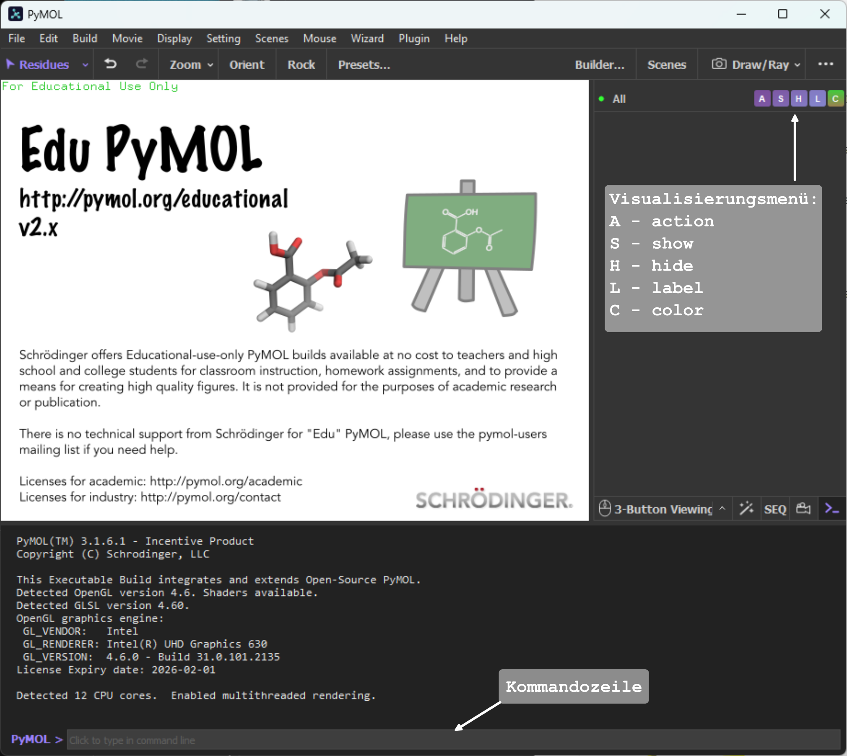Open the Scenes menu in menu bar
The image size is (847, 756).
(272, 38)
